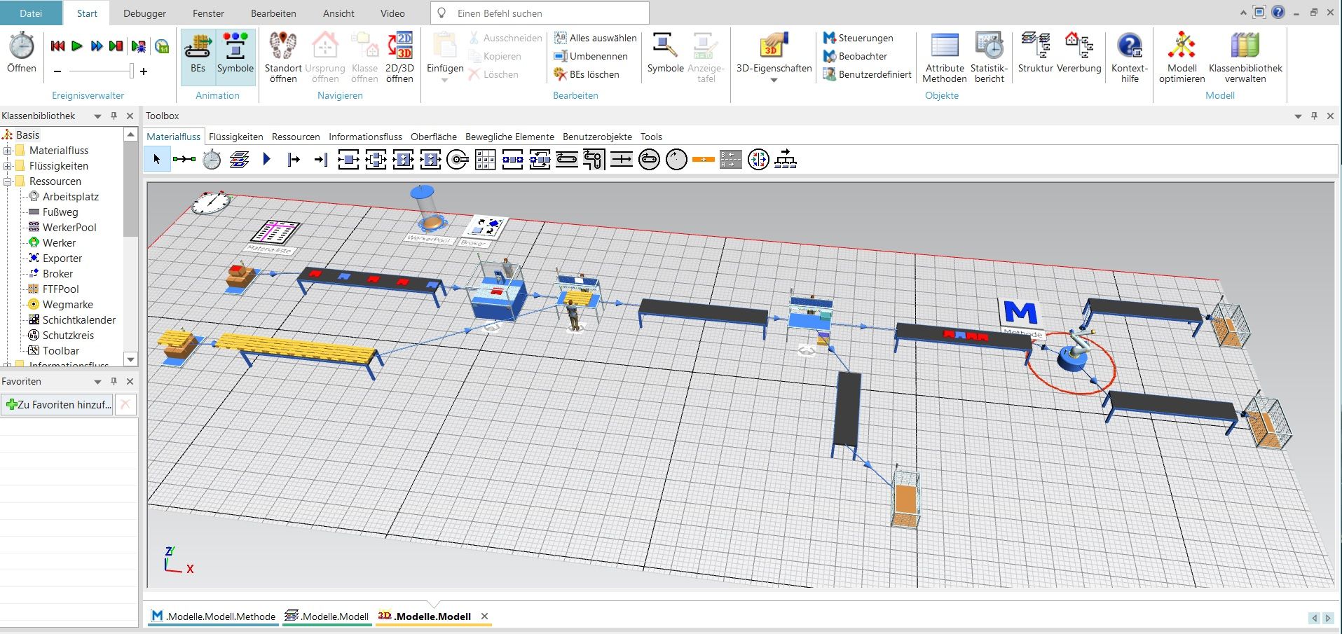Start the simulation with the green play button

coord(77,46)
